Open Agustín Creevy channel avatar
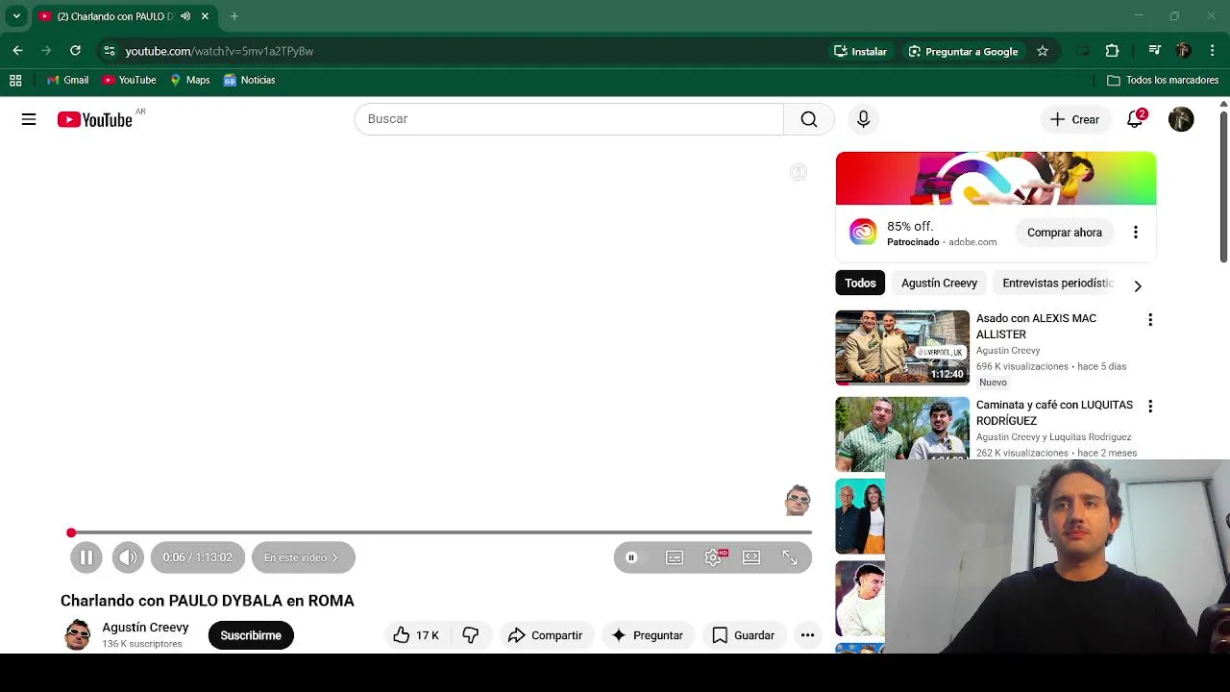 click(x=77, y=635)
